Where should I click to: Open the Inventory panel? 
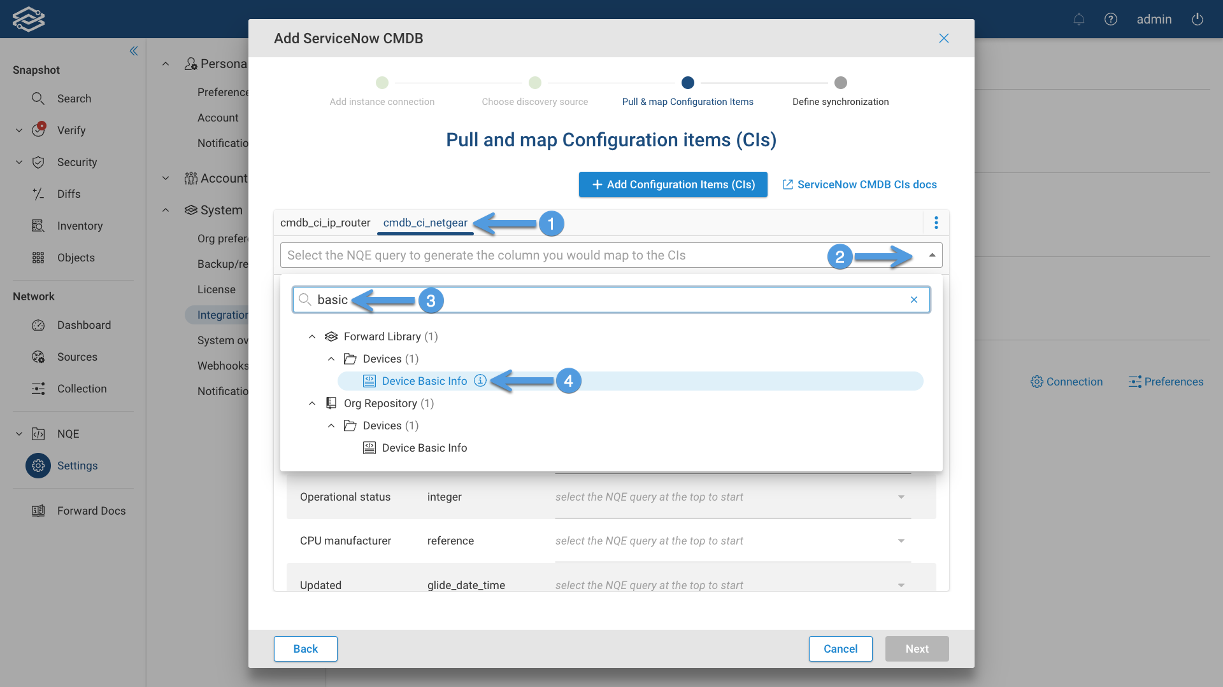pos(80,226)
